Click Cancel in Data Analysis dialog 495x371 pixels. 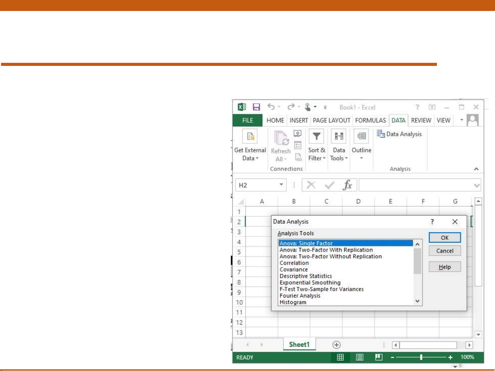(445, 251)
